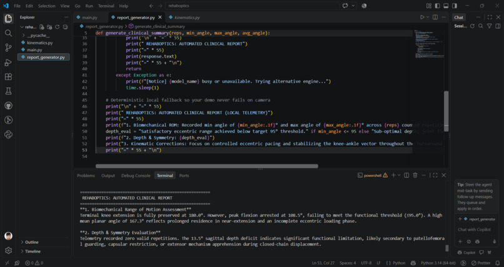Screen dimensions: 504x267
Task: Open the Manage gear menu
Action: click(8, 250)
